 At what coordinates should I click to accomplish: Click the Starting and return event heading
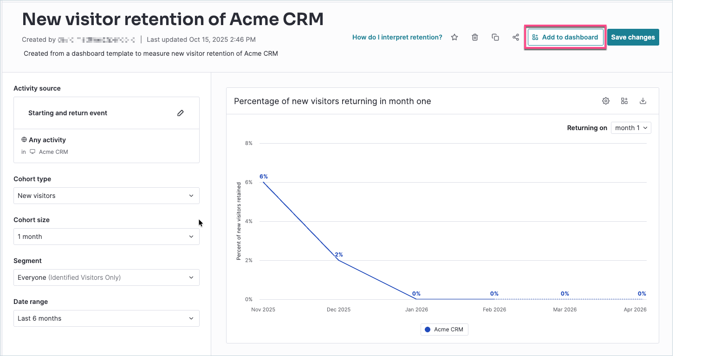coord(68,113)
